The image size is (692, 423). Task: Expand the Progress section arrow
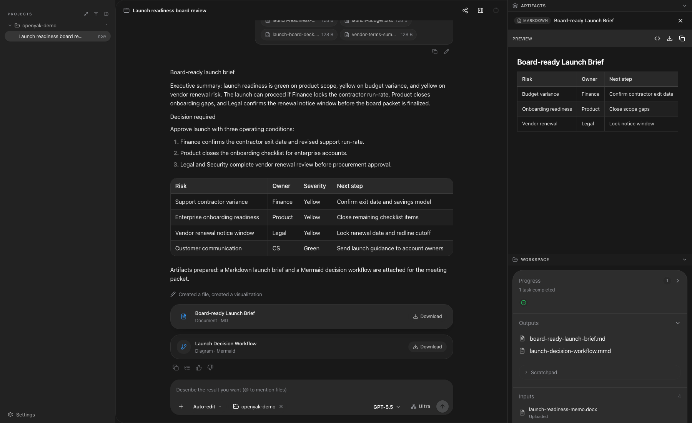(678, 281)
